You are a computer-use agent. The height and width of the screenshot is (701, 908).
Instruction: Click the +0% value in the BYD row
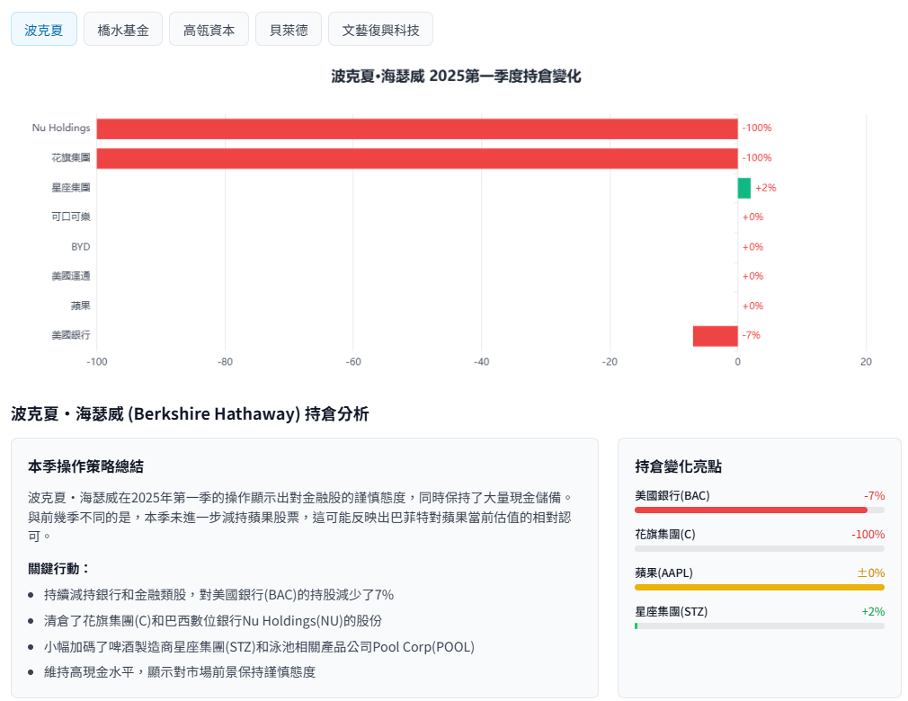point(752,246)
